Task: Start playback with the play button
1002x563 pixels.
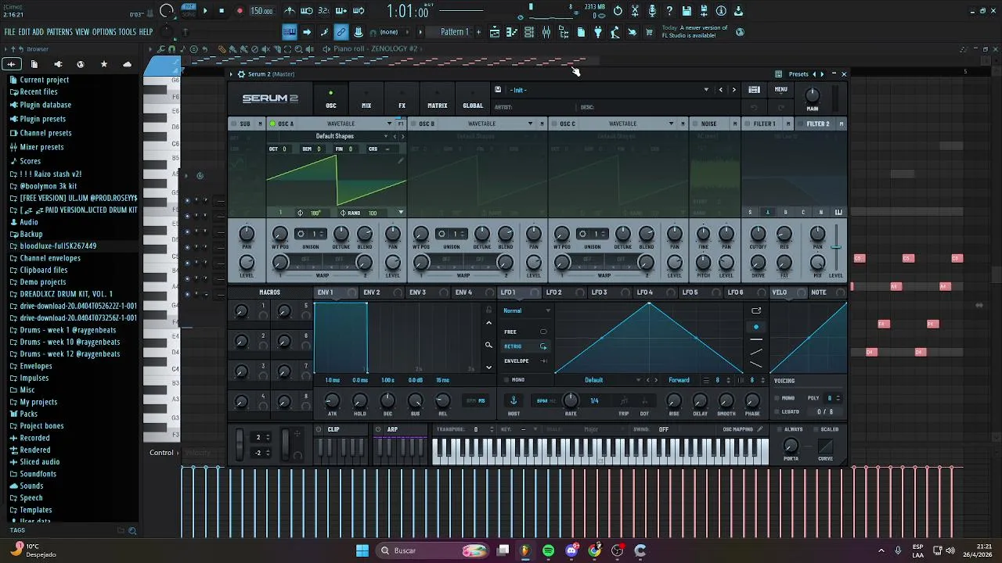Action: coord(205,11)
